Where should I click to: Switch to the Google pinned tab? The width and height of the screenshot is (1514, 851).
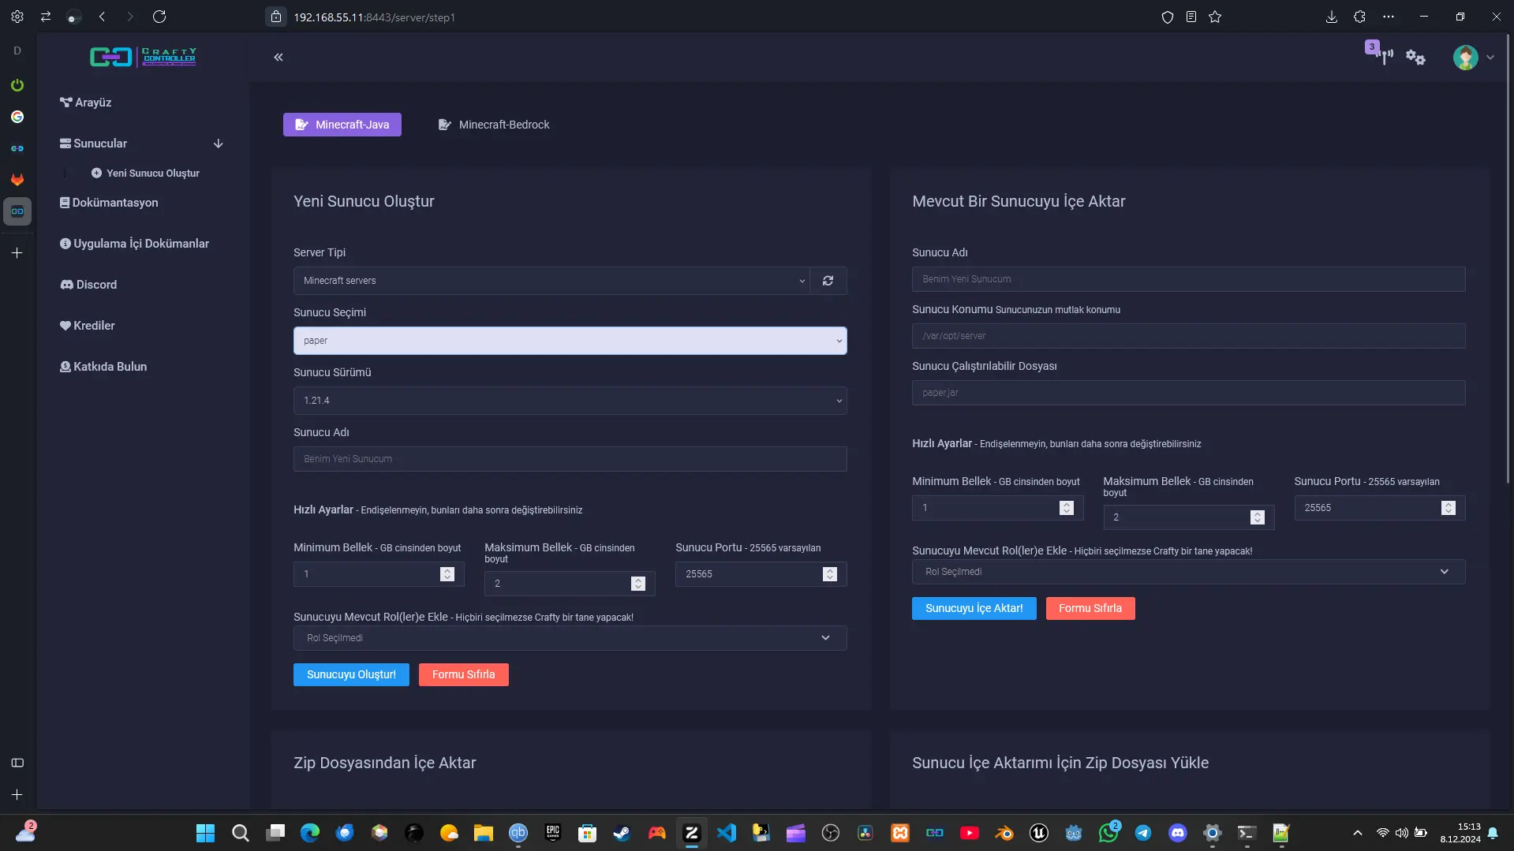coord(17,117)
